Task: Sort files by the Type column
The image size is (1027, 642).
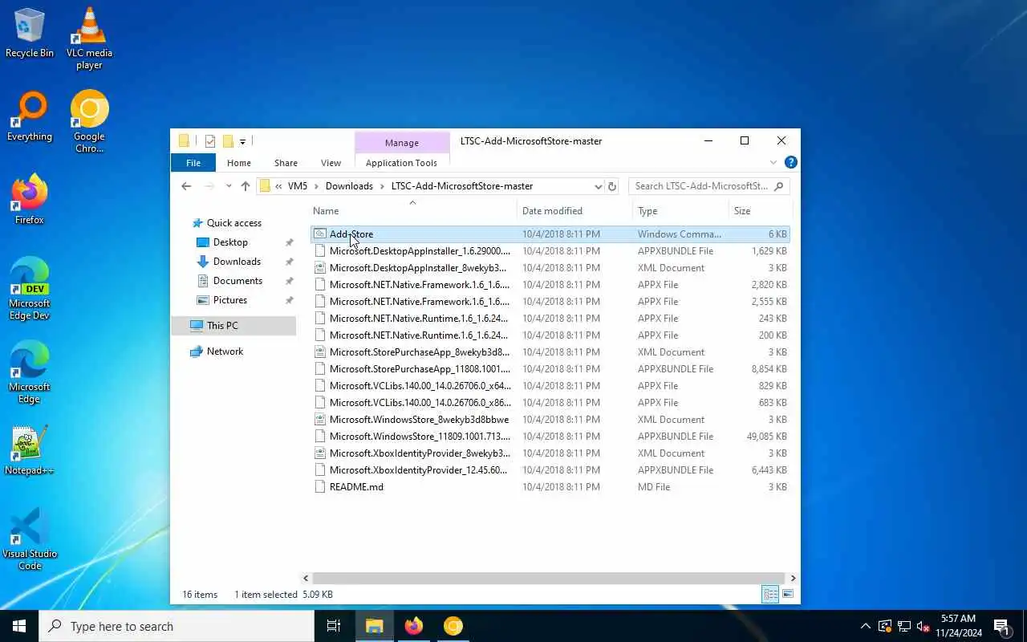Action: coord(680,211)
